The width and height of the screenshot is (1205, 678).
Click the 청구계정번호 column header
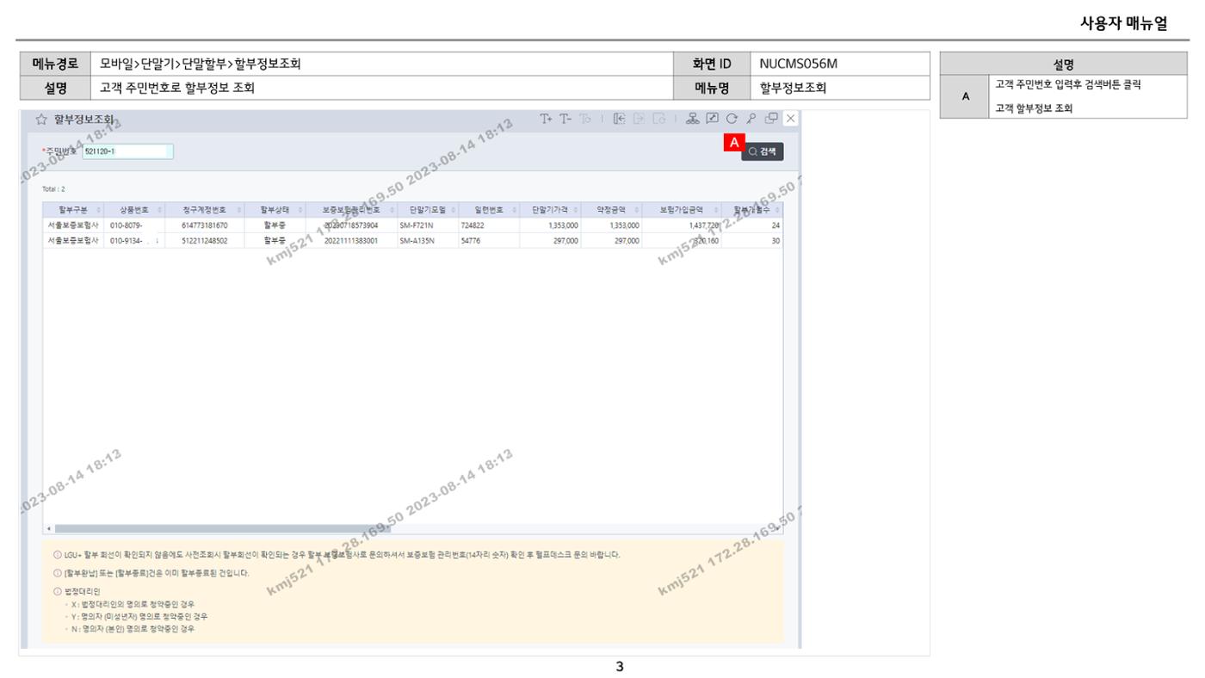203,209
